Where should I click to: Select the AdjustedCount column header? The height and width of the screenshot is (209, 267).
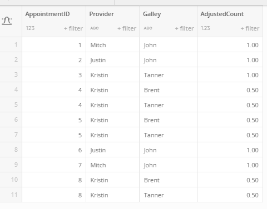point(222,14)
